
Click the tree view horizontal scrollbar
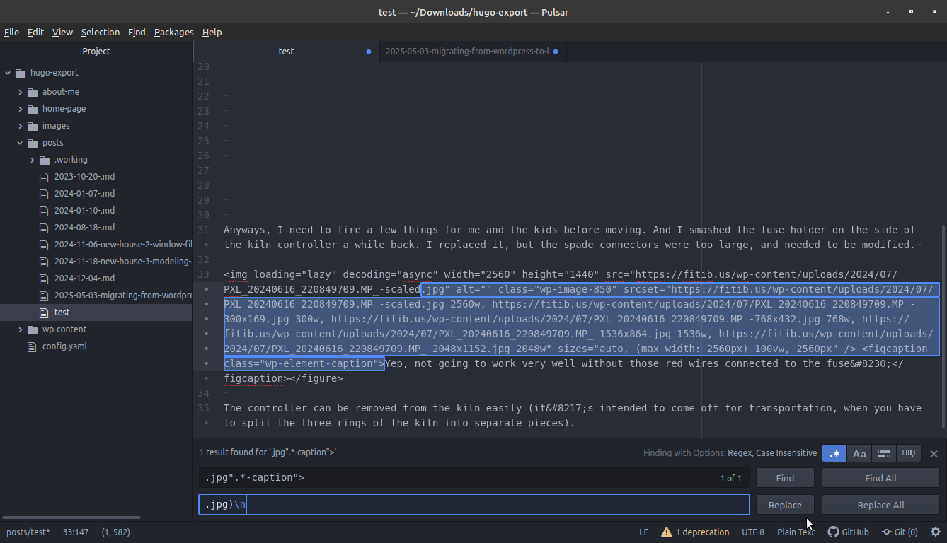click(71, 518)
